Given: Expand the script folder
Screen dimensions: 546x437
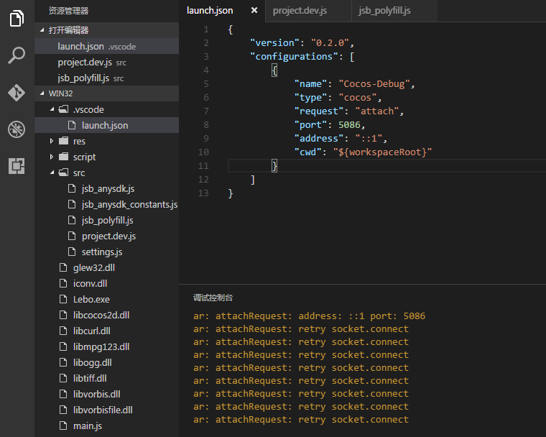Looking at the screenshot, I should click(52, 157).
